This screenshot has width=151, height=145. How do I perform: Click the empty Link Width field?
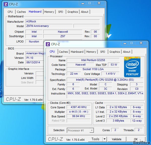[40, 78]
